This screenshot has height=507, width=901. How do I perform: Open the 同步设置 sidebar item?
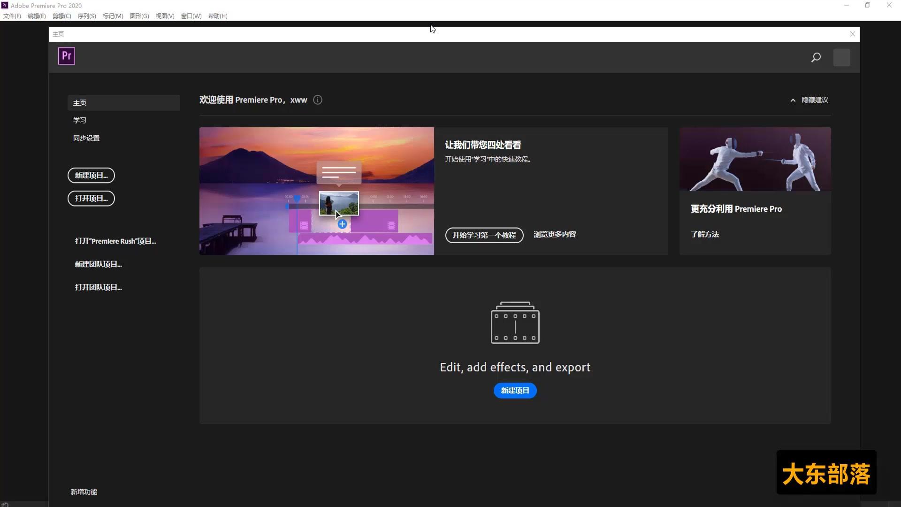(86, 138)
